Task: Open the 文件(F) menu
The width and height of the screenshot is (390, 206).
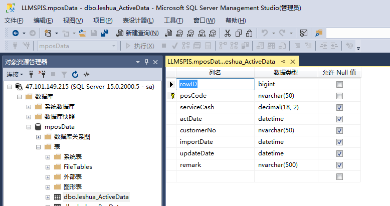Action: tap(14, 21)
